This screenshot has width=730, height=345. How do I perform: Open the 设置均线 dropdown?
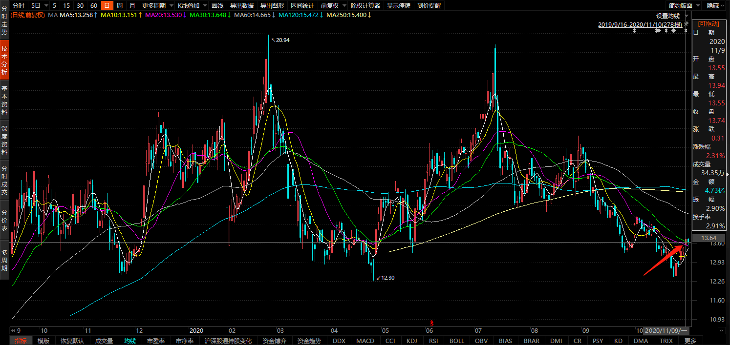coord(670,16)
